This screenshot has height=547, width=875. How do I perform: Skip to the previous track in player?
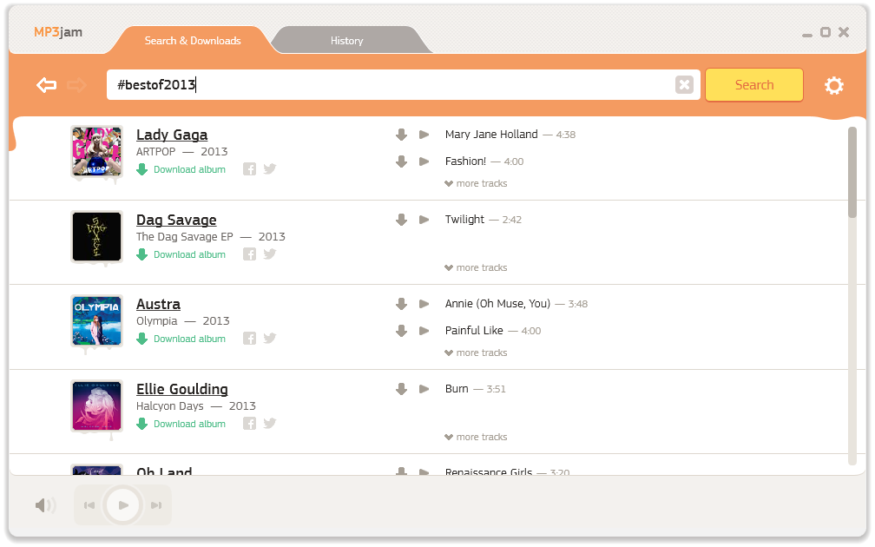[x=89, y=505]
